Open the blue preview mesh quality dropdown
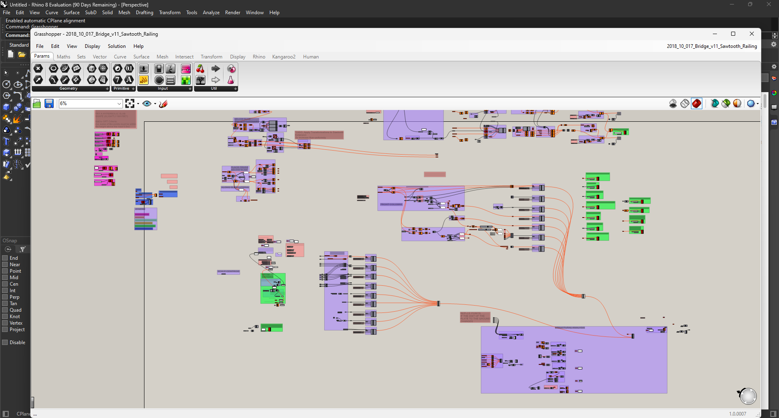The image size is (779, 418). point(757,104)
